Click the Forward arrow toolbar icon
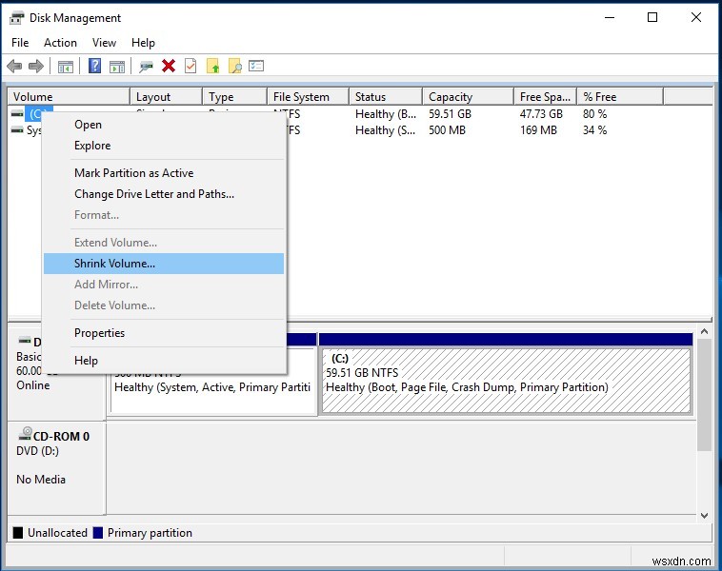The height and width of the screenshot is (571, 722). [x=35, y=66]
